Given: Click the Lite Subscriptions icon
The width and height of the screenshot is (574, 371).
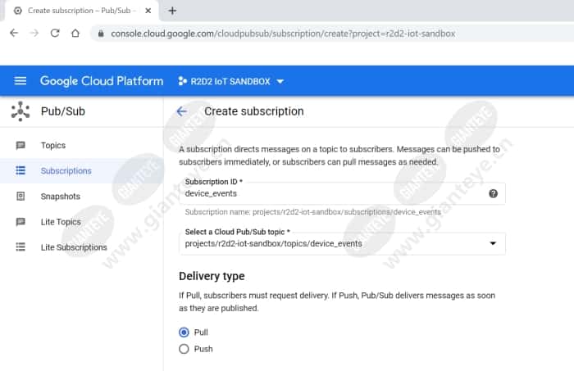Looking at the screenshot, I should (20, 247).
